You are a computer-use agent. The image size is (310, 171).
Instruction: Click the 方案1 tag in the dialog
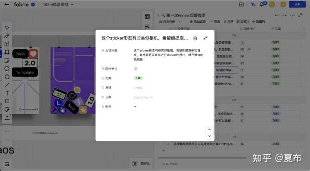[138, 78]
